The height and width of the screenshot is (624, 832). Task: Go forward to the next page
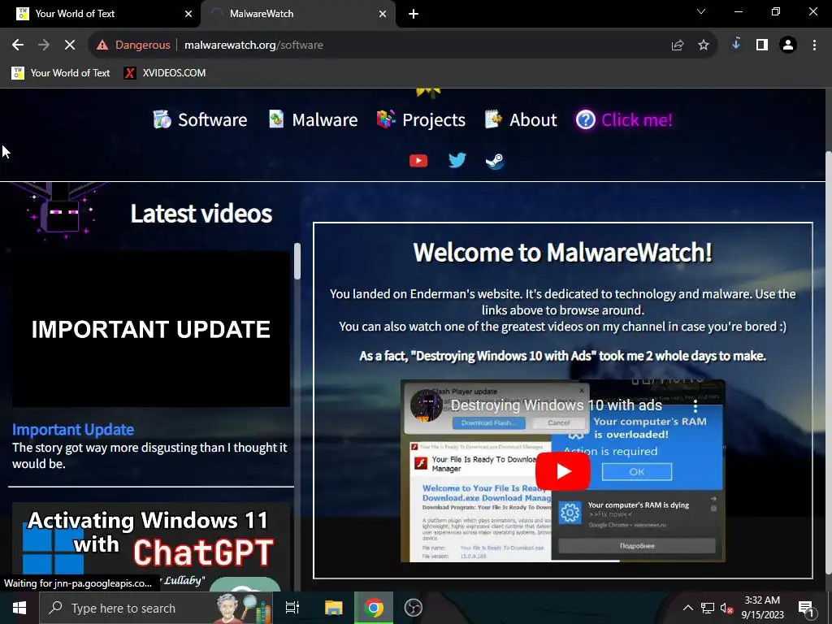[44, 45]
